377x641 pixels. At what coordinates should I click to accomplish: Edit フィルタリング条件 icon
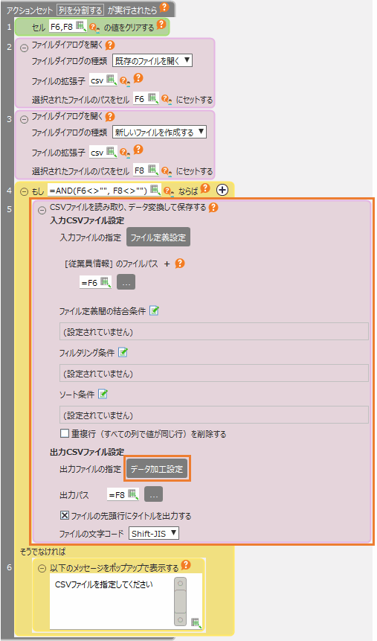[x=123, y=352]
